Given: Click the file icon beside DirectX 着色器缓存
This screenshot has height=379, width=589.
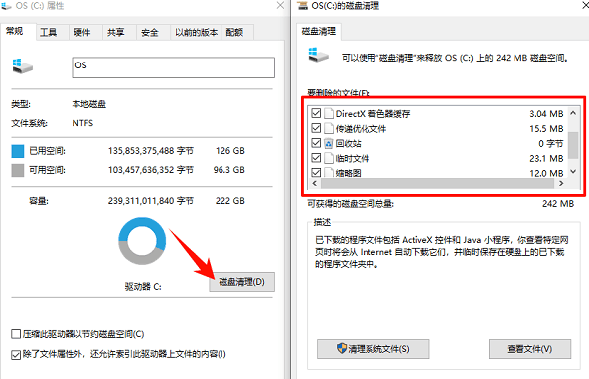Looking at the screenshot, I should 329,113.
